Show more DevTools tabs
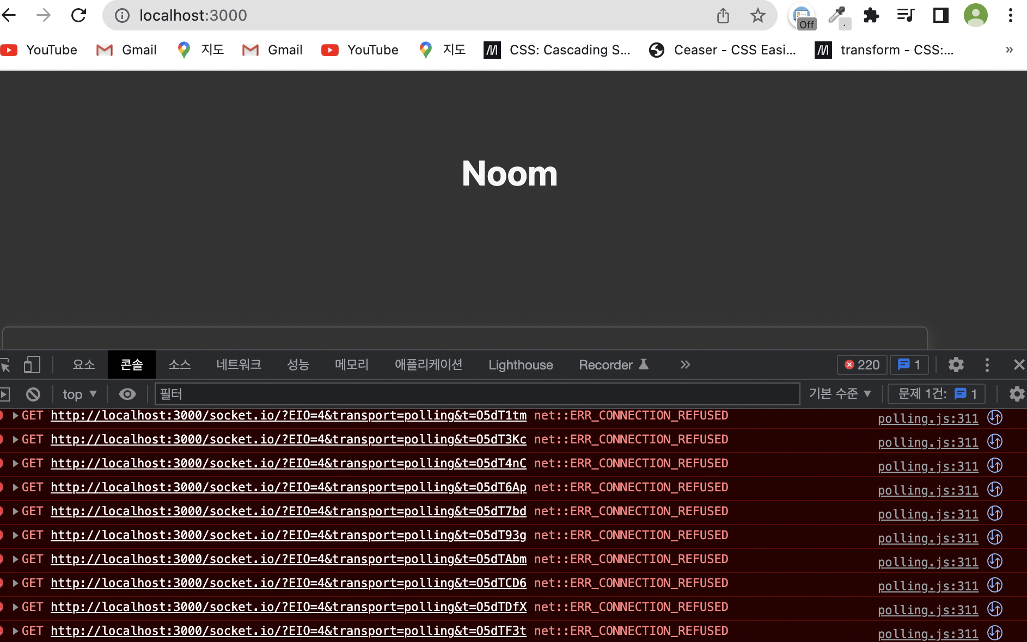The height and width of the screenshot is (642, 1027). coord(685,365)
